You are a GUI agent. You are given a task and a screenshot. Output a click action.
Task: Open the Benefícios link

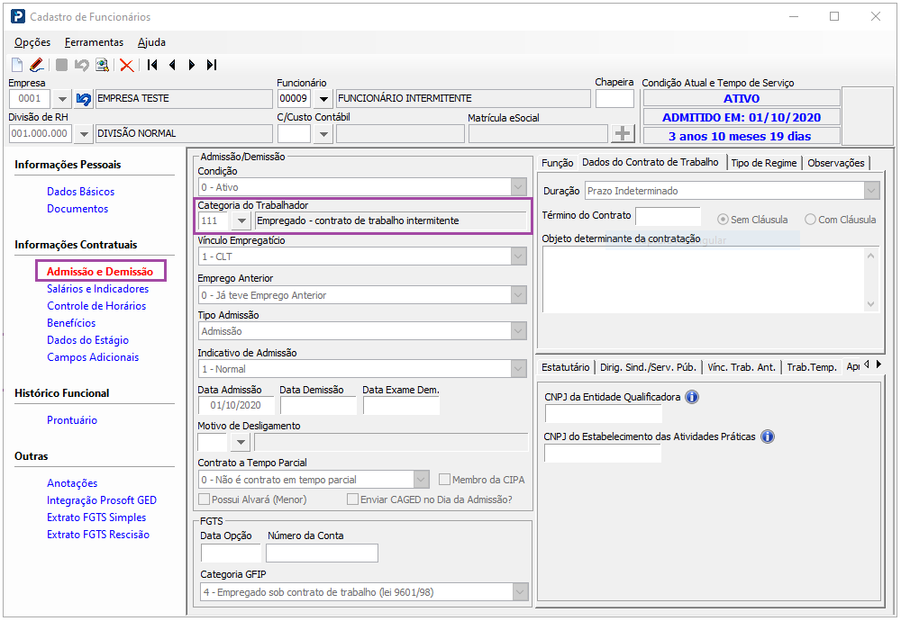[x=71, y=323]
